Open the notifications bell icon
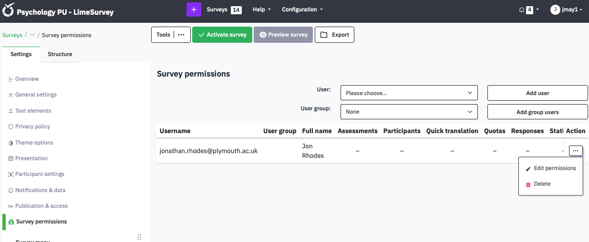Screen dimensions: 589x242 click(x=522, y=10)
